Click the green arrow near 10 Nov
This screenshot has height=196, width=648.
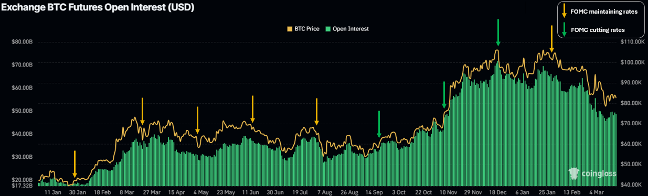tap(444, 95)
